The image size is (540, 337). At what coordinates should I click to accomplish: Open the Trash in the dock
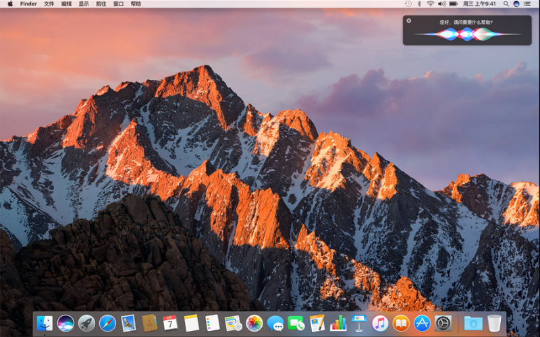click(495, 324)
